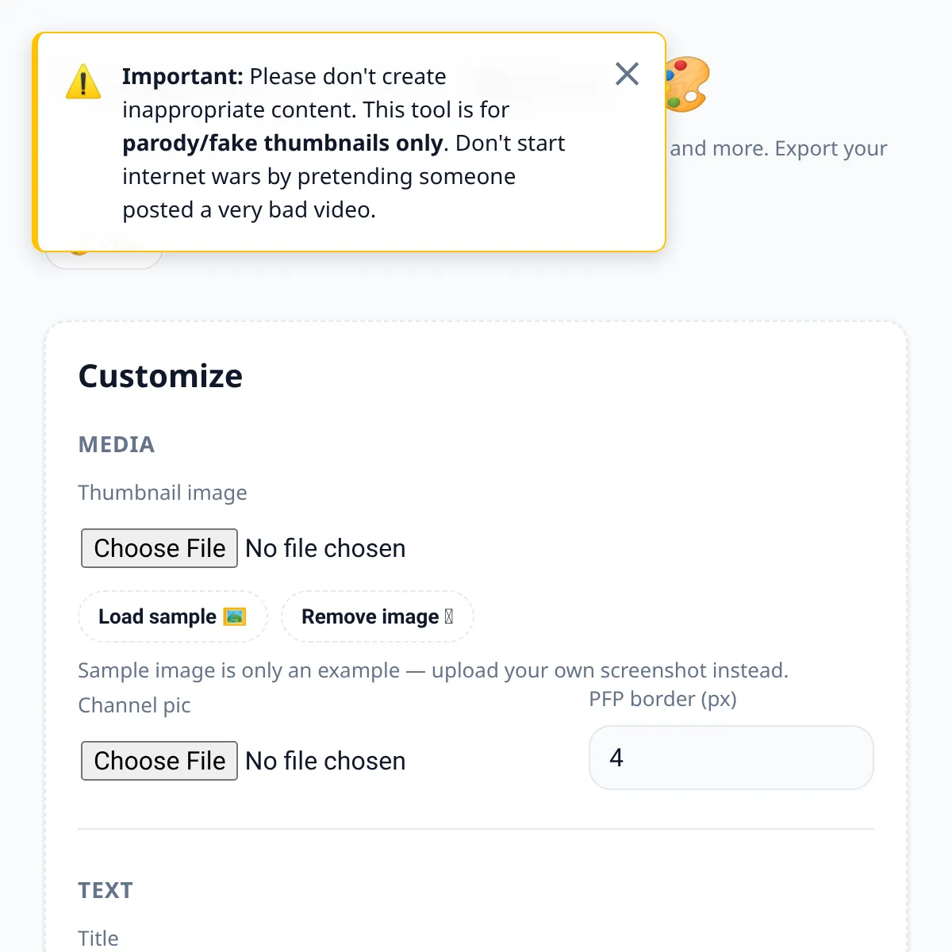Click "No file chosen" beside Thumbnail picker
952x952 pixels.
pos(325,548)
